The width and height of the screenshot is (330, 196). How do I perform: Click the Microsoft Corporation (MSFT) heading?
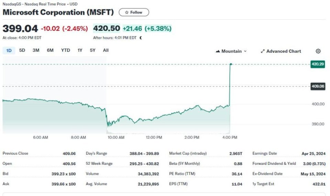coord(58,12)
